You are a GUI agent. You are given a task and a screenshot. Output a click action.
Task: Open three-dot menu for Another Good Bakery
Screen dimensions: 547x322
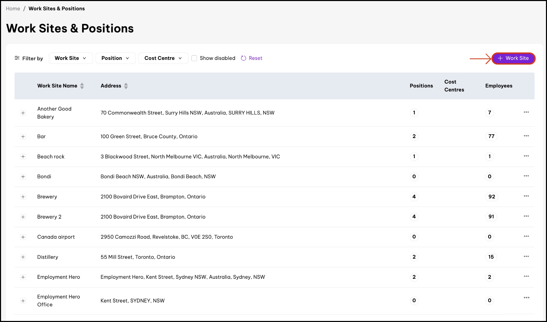[x=526, y=112]
